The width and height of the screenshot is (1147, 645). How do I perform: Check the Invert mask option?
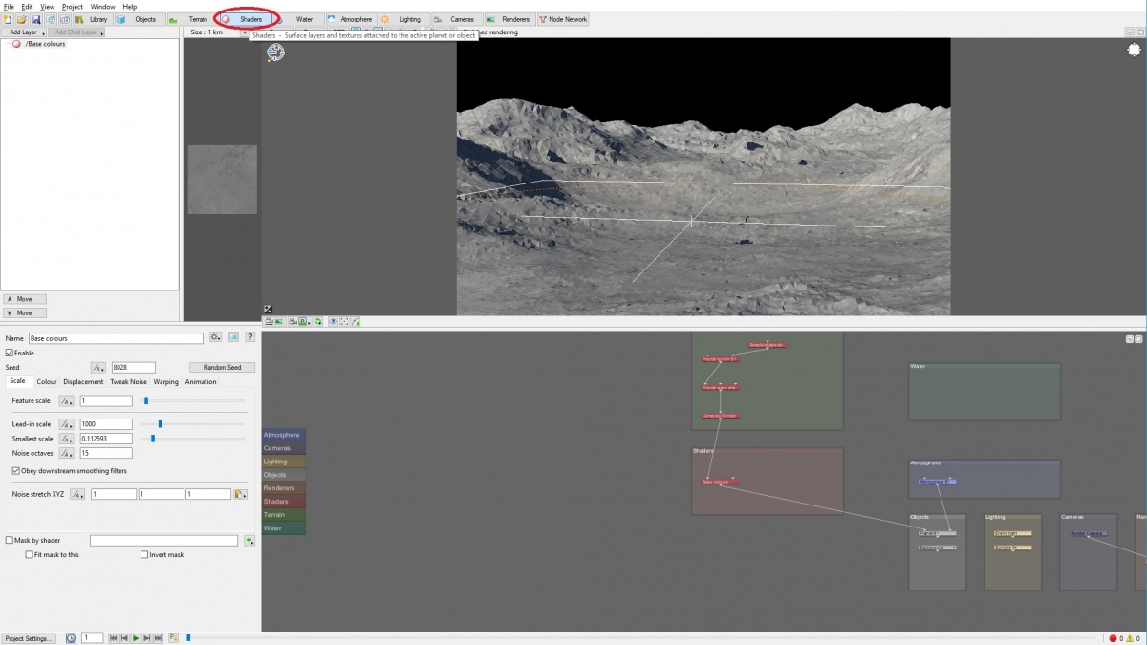coord(143,554)
